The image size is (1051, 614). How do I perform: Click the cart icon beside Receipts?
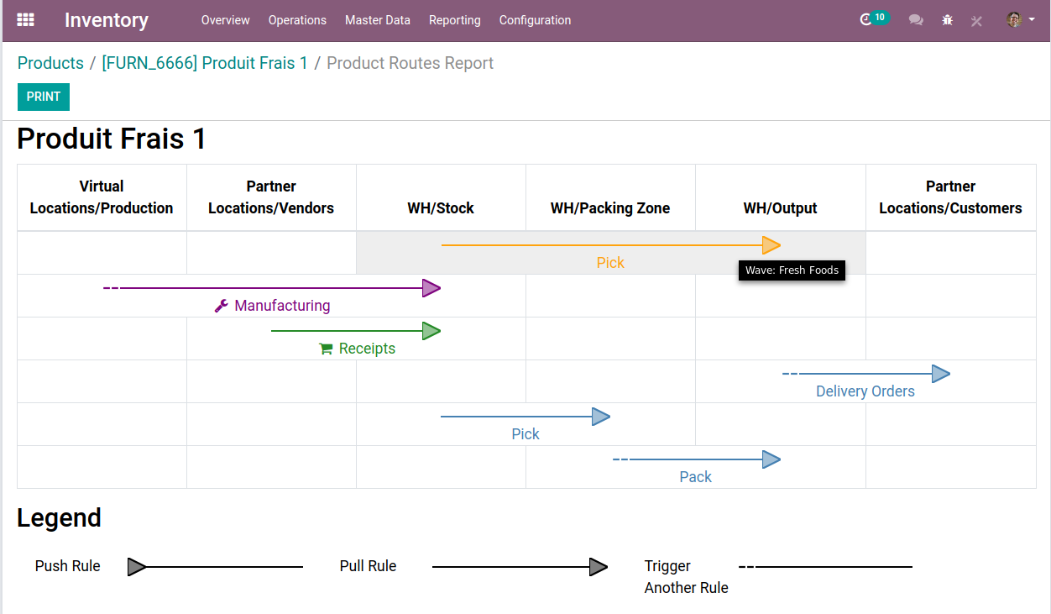(x=326, y=349)
